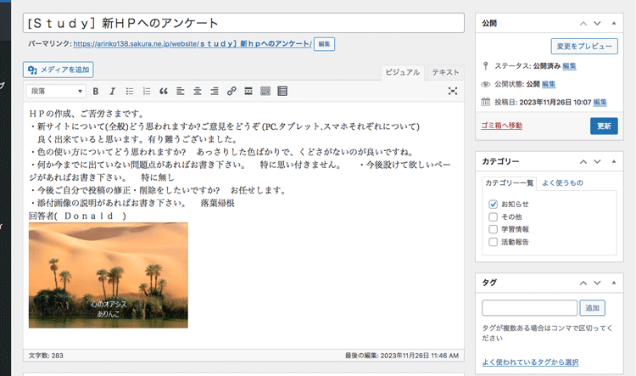Insert a bulleted list

pos(129,91)
